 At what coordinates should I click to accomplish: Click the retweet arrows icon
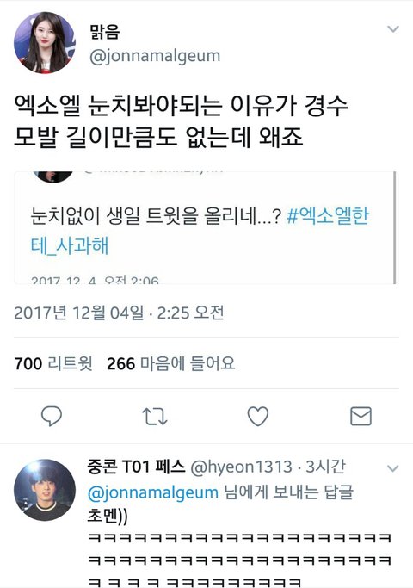click(x=154, y=417)
